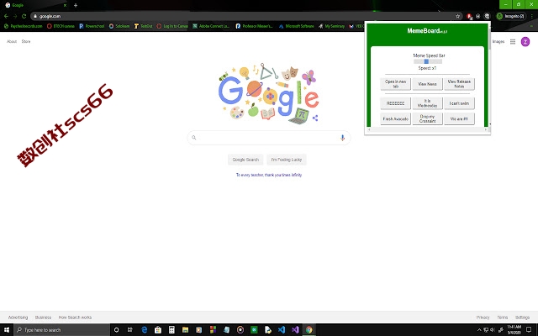
Task: Click the purple Google account avatar
Action: click(x=525, y=41)
